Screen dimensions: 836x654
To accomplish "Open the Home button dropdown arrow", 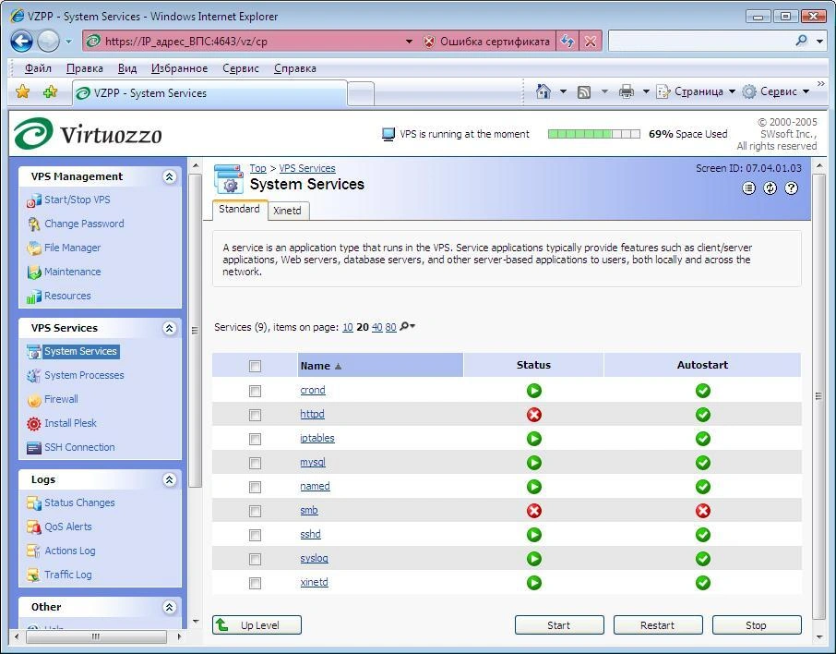I will [563, 91].
